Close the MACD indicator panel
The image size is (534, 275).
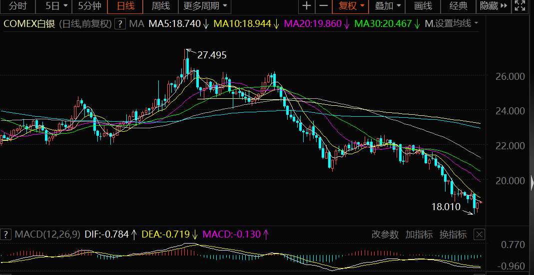coord(479,234)
